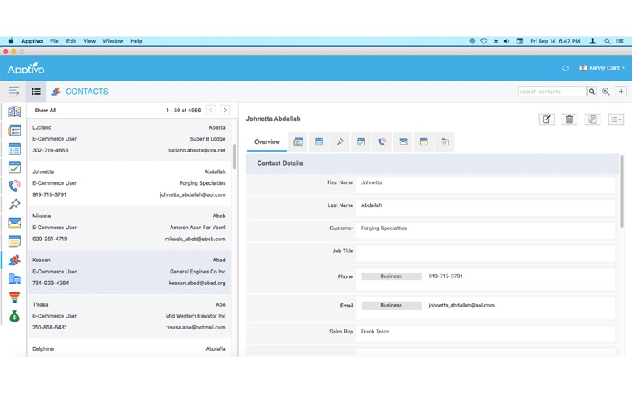The height and width of the screenshot is (395, 632).
Task: Open advanced search zoom icon
Action: tap(605, 92)
